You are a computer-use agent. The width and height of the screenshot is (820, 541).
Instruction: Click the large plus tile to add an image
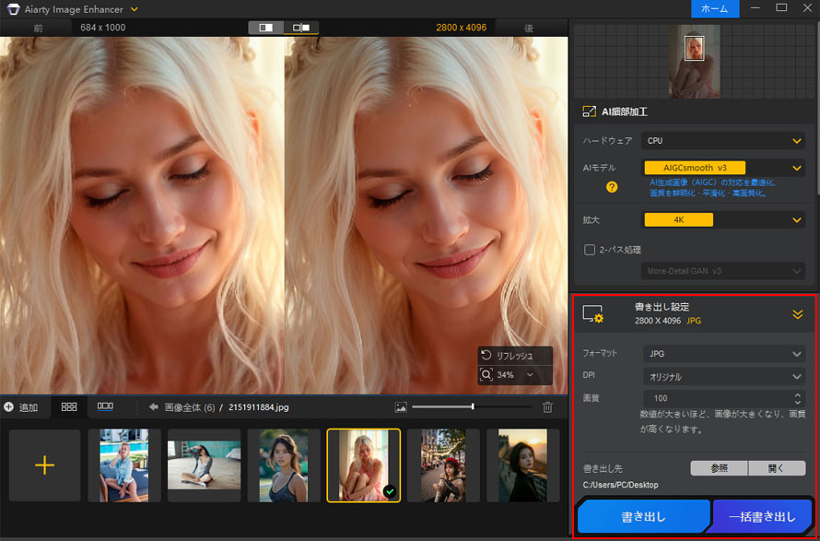pyautogui.click(x=45, y=465)
